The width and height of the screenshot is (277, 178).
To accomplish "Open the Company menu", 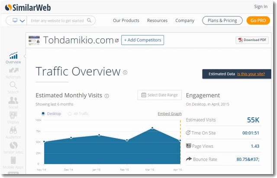I will coord(185,21).
